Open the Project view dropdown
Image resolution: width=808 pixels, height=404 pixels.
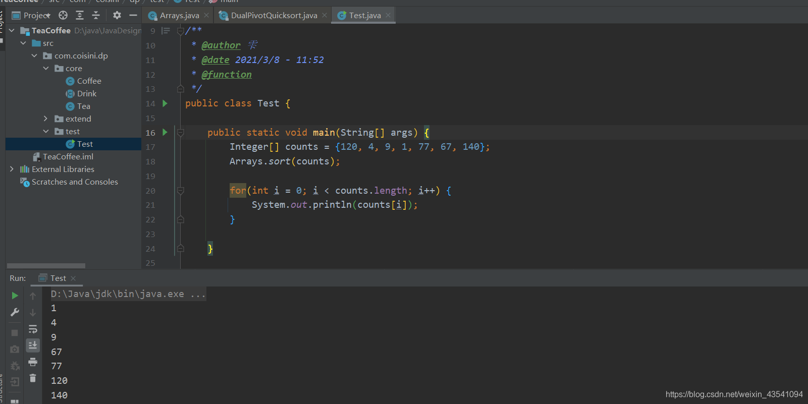(x=31, y=16)
